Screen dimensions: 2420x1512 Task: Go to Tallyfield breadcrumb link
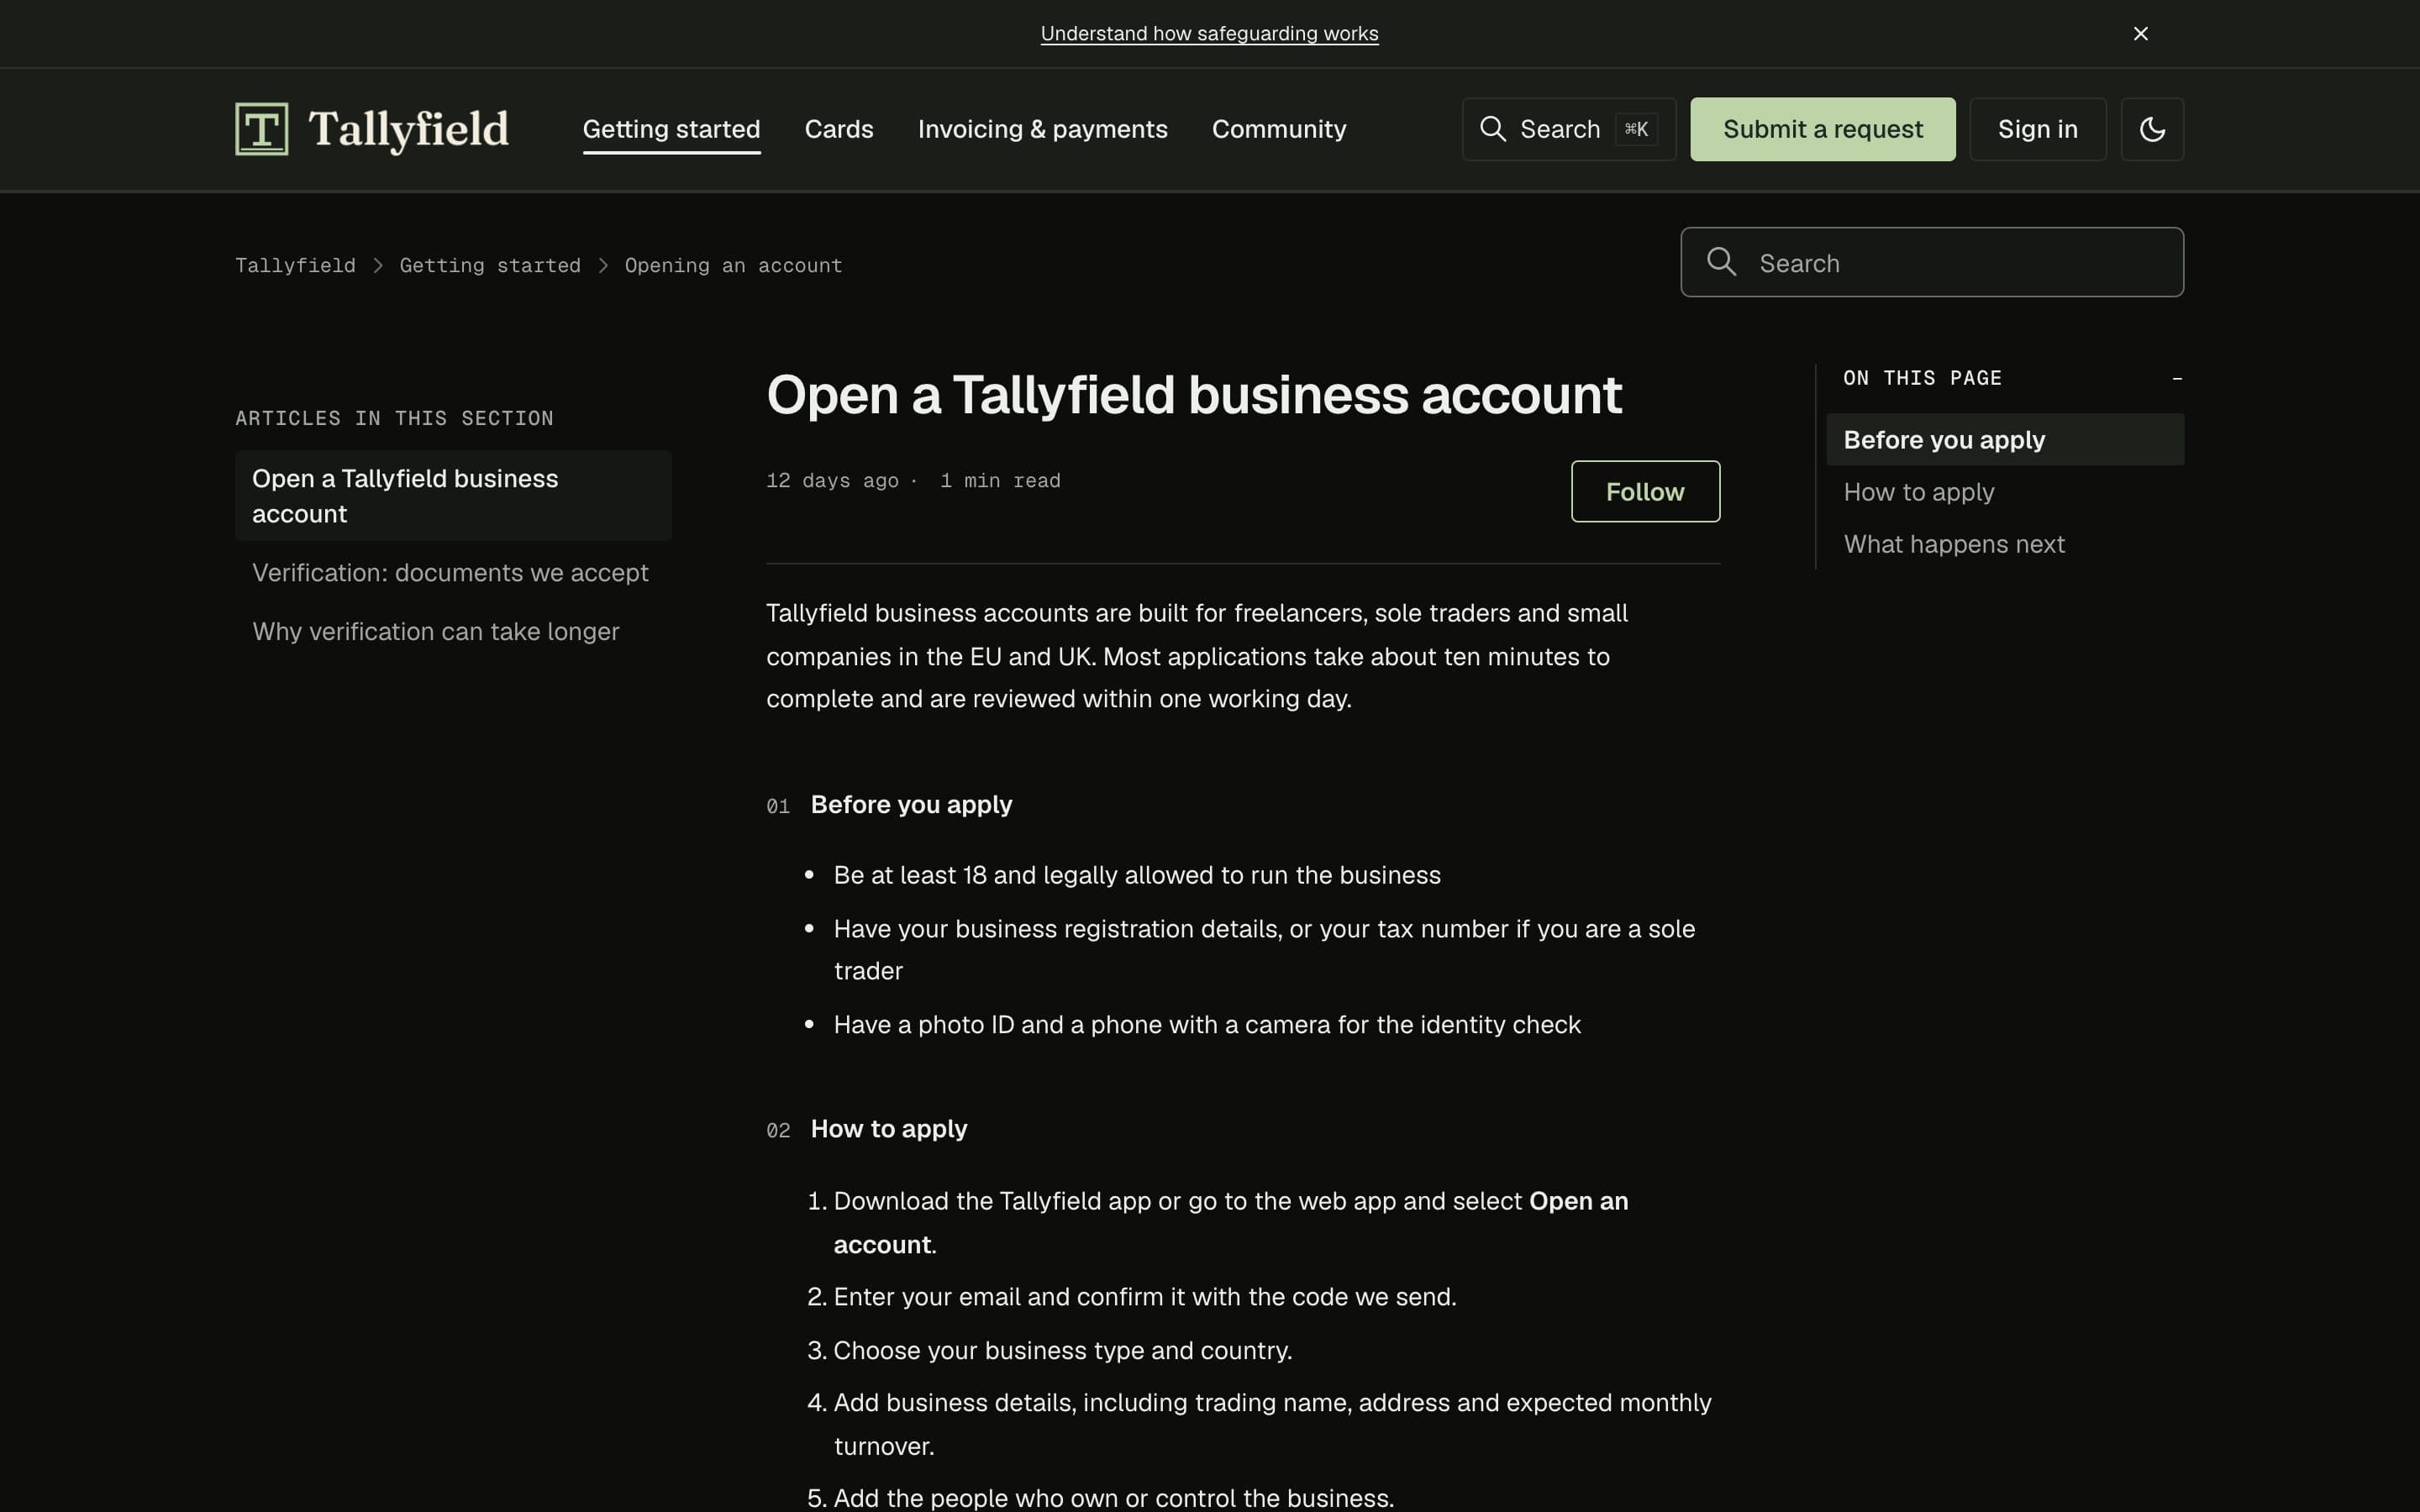point(295,265)
